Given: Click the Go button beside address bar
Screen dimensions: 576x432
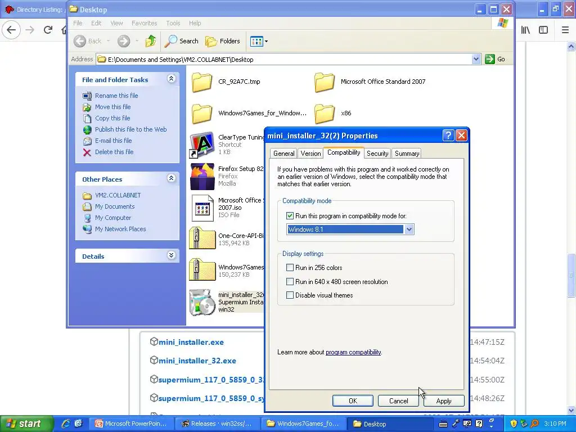Looking at the screenshot, I should click(495, 59).
